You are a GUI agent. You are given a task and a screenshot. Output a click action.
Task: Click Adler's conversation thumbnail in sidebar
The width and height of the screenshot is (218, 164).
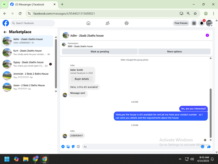coord(7,41)
